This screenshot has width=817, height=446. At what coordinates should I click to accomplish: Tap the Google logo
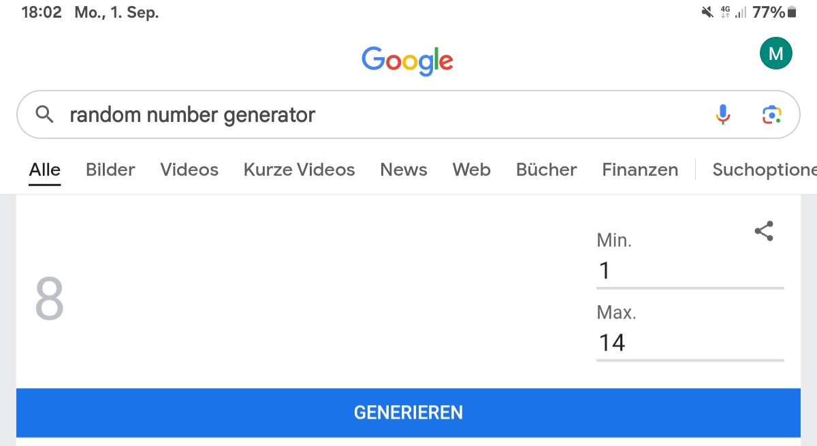(407, 61)
